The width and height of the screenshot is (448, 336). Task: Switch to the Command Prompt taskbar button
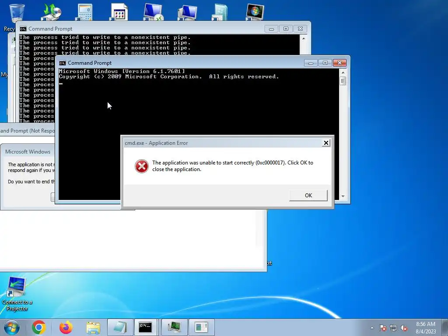146,327
